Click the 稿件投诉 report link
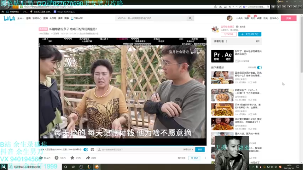Viewport: 303px width, 170px height. [181, 158]
